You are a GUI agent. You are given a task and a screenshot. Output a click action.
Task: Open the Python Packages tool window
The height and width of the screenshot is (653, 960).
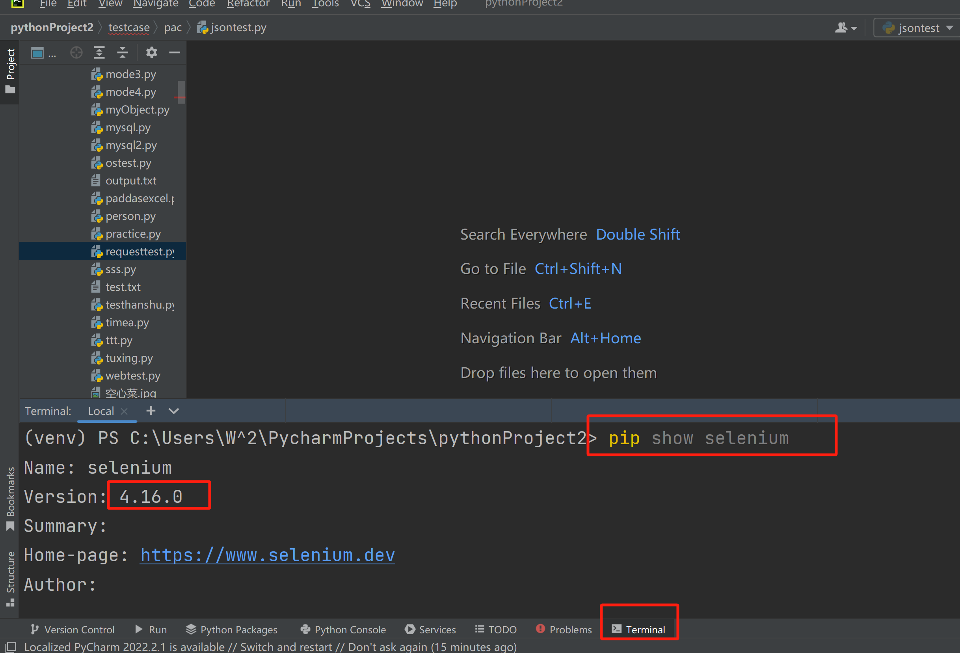(231, 629)
